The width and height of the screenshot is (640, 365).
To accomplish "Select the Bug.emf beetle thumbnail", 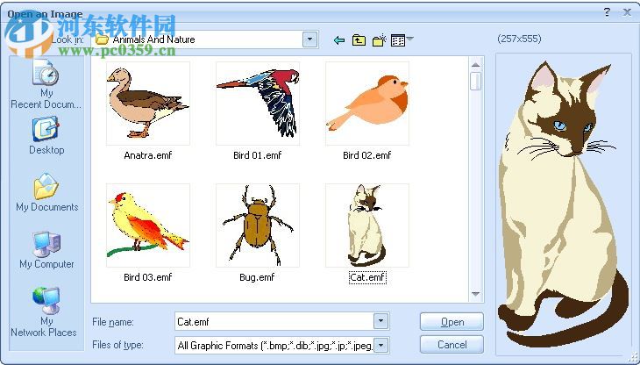I will (258, 225).
